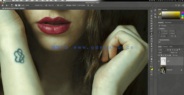
Task: Toggle pressure for opacity button
Action: 46,5
